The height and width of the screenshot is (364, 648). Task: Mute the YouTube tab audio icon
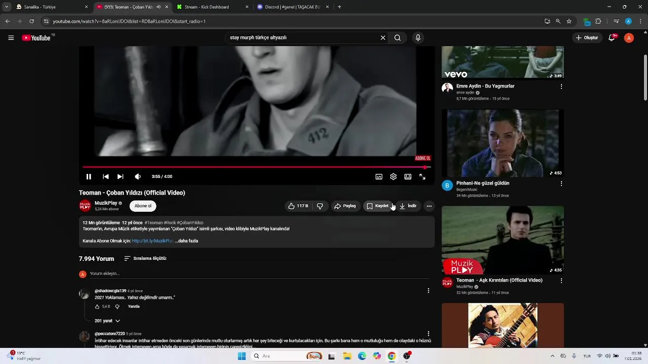click(158, 7)
